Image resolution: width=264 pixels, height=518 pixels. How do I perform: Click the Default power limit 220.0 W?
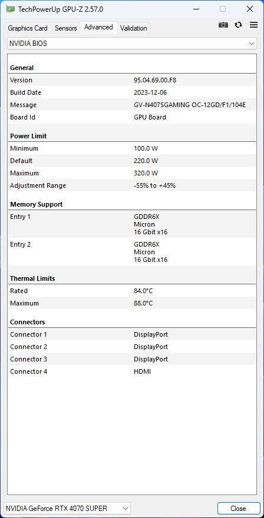point(146,161)
